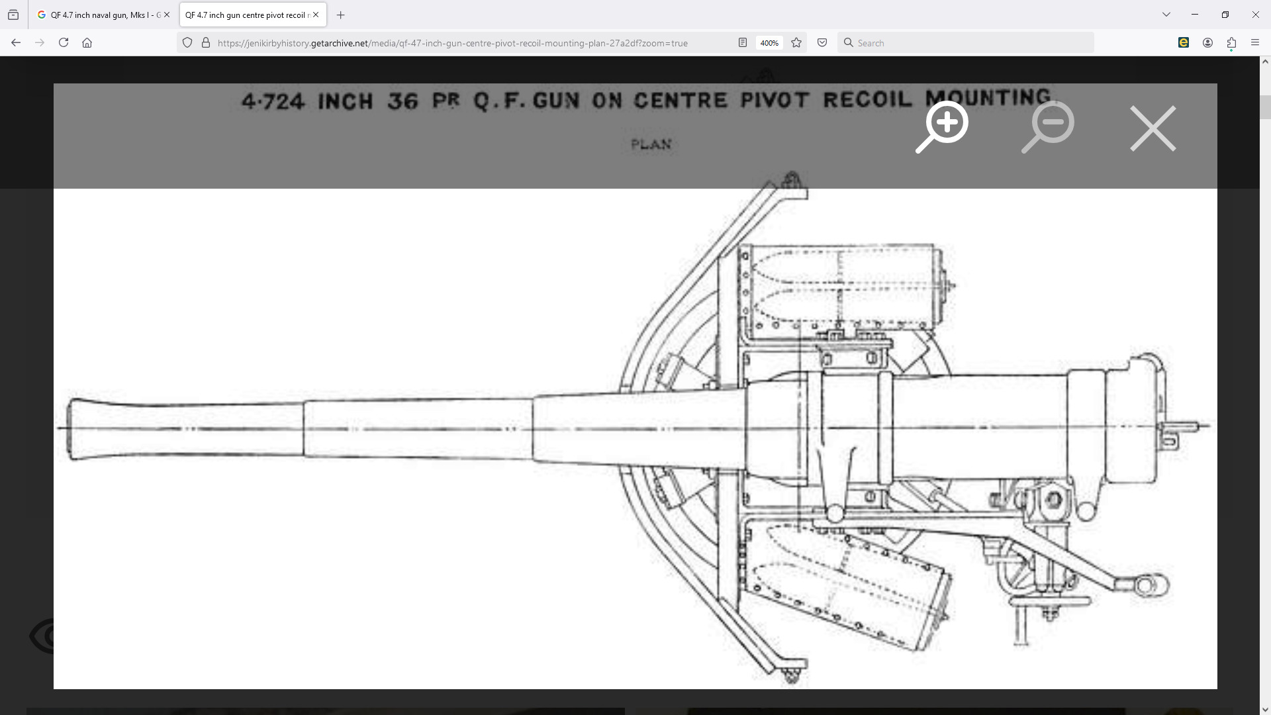
Task: Toggle reader view icon in address bar
Action: click(x=743, y=43)
